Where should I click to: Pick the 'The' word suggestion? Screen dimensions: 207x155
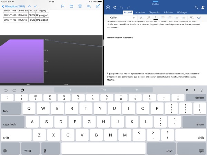(x=103, y=90)
